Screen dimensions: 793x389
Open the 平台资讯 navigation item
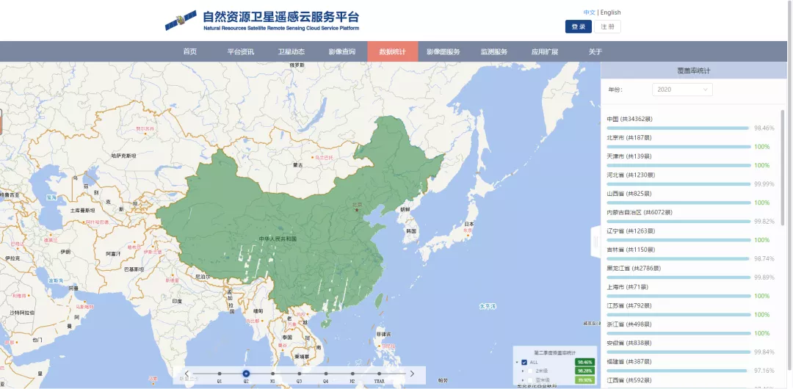pos(240,51)
